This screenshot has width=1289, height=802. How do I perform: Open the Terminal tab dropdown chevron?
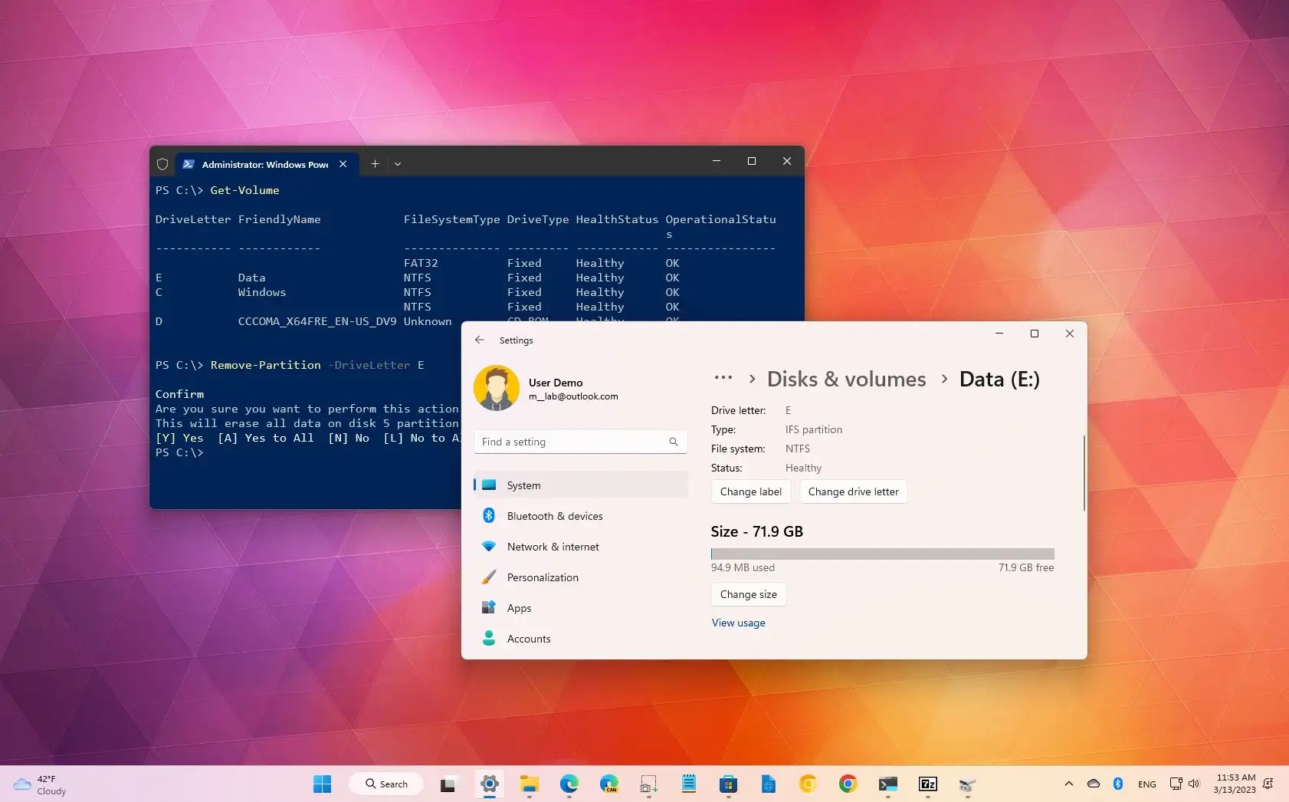pyautogui.click(x=398, y=164)
